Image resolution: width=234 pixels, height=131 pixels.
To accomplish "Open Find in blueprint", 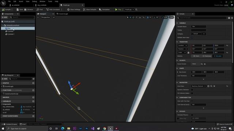I will coord(39,9).
